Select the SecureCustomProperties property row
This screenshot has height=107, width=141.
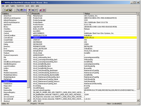tap(84, 90)
